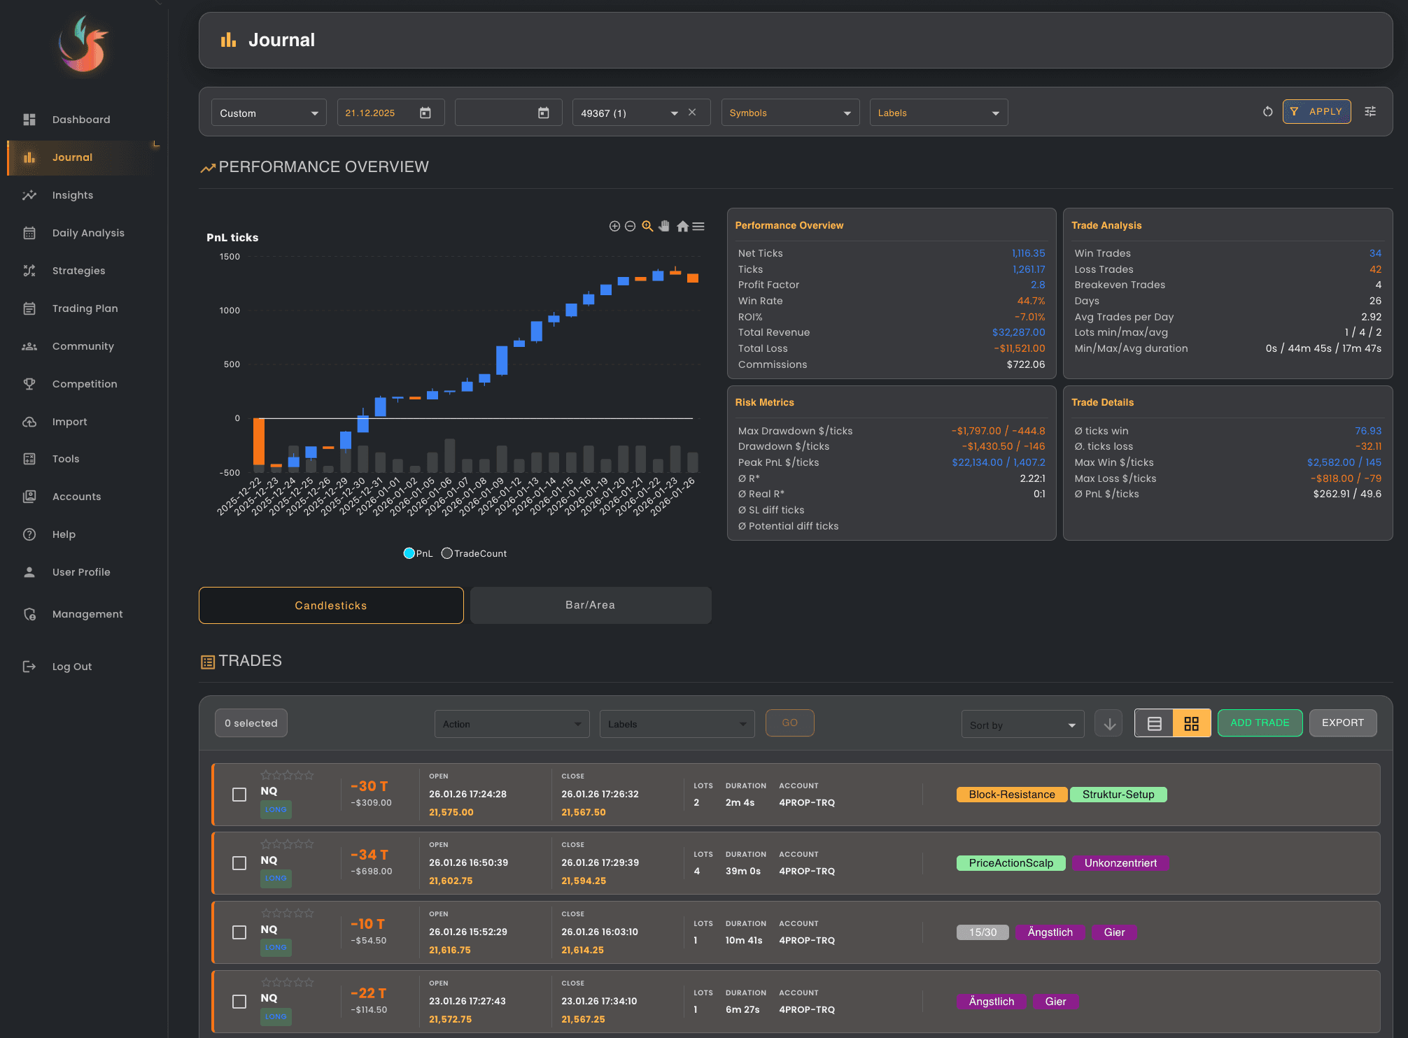Navigate to Strategies

point(78,271)
